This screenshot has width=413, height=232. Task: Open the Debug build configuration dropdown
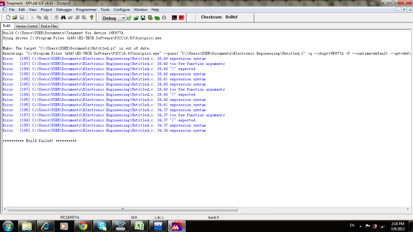pyautogui.click(x=114, y=18)
